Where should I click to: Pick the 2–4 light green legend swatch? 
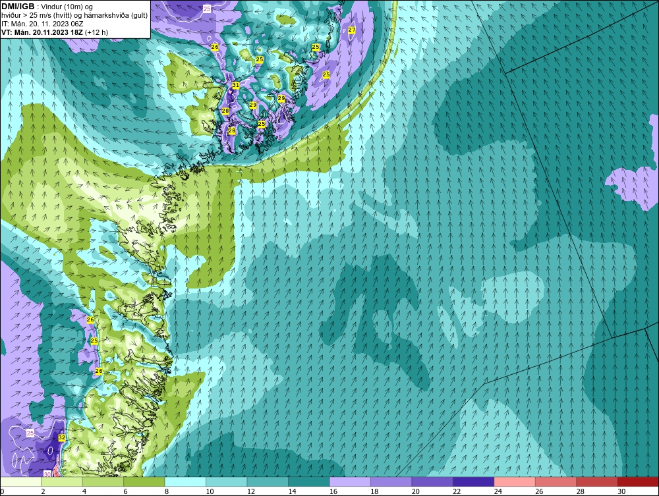(x=62, y=482)
